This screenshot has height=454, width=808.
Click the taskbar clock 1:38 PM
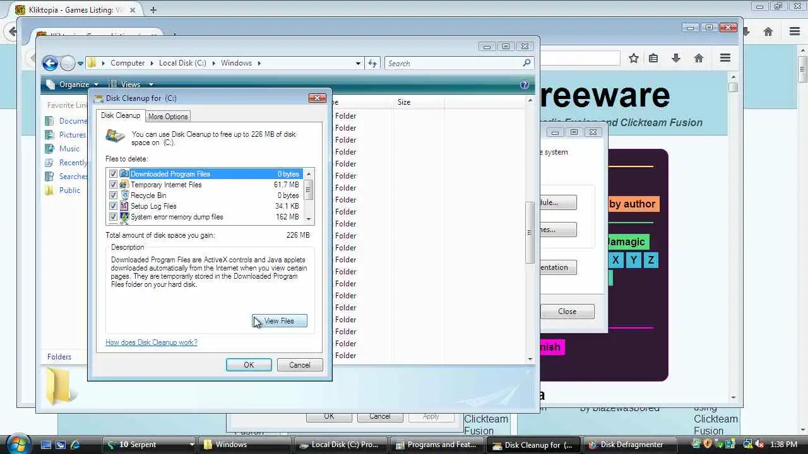pyautogui.click(x=785, y=445)
